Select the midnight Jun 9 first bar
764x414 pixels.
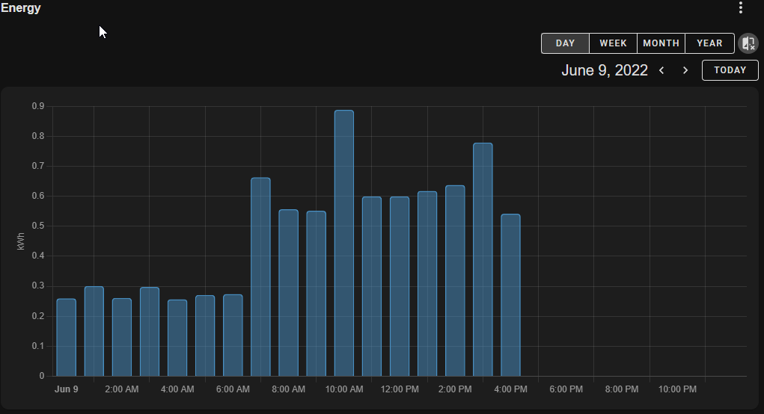[67, 337]
